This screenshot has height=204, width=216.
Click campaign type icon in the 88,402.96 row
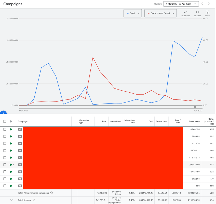coord(20,129)
